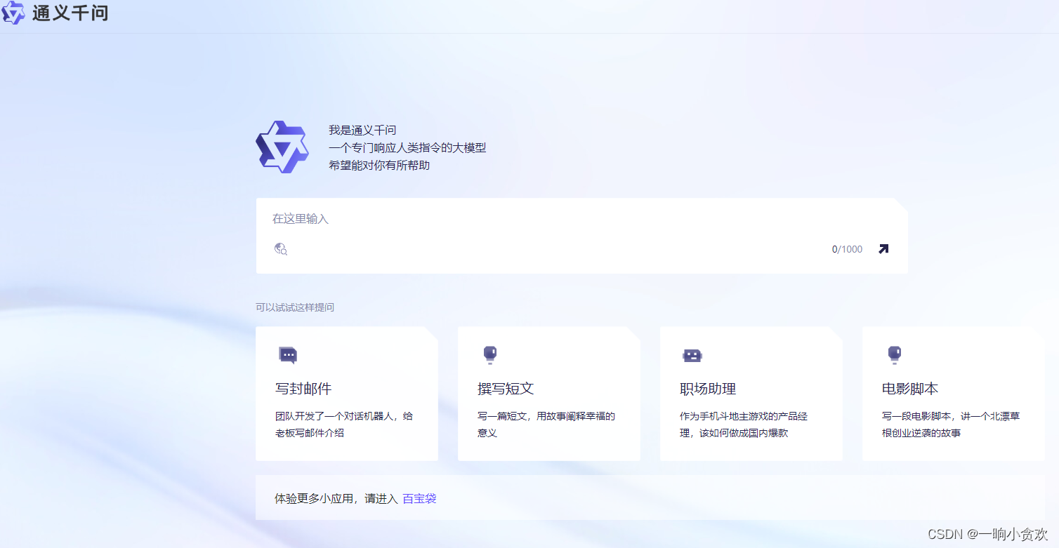Screen dimensions: 1059x548
Task: Click the chat bubble icon on 写封邮件 card
Action: [288, 355]
